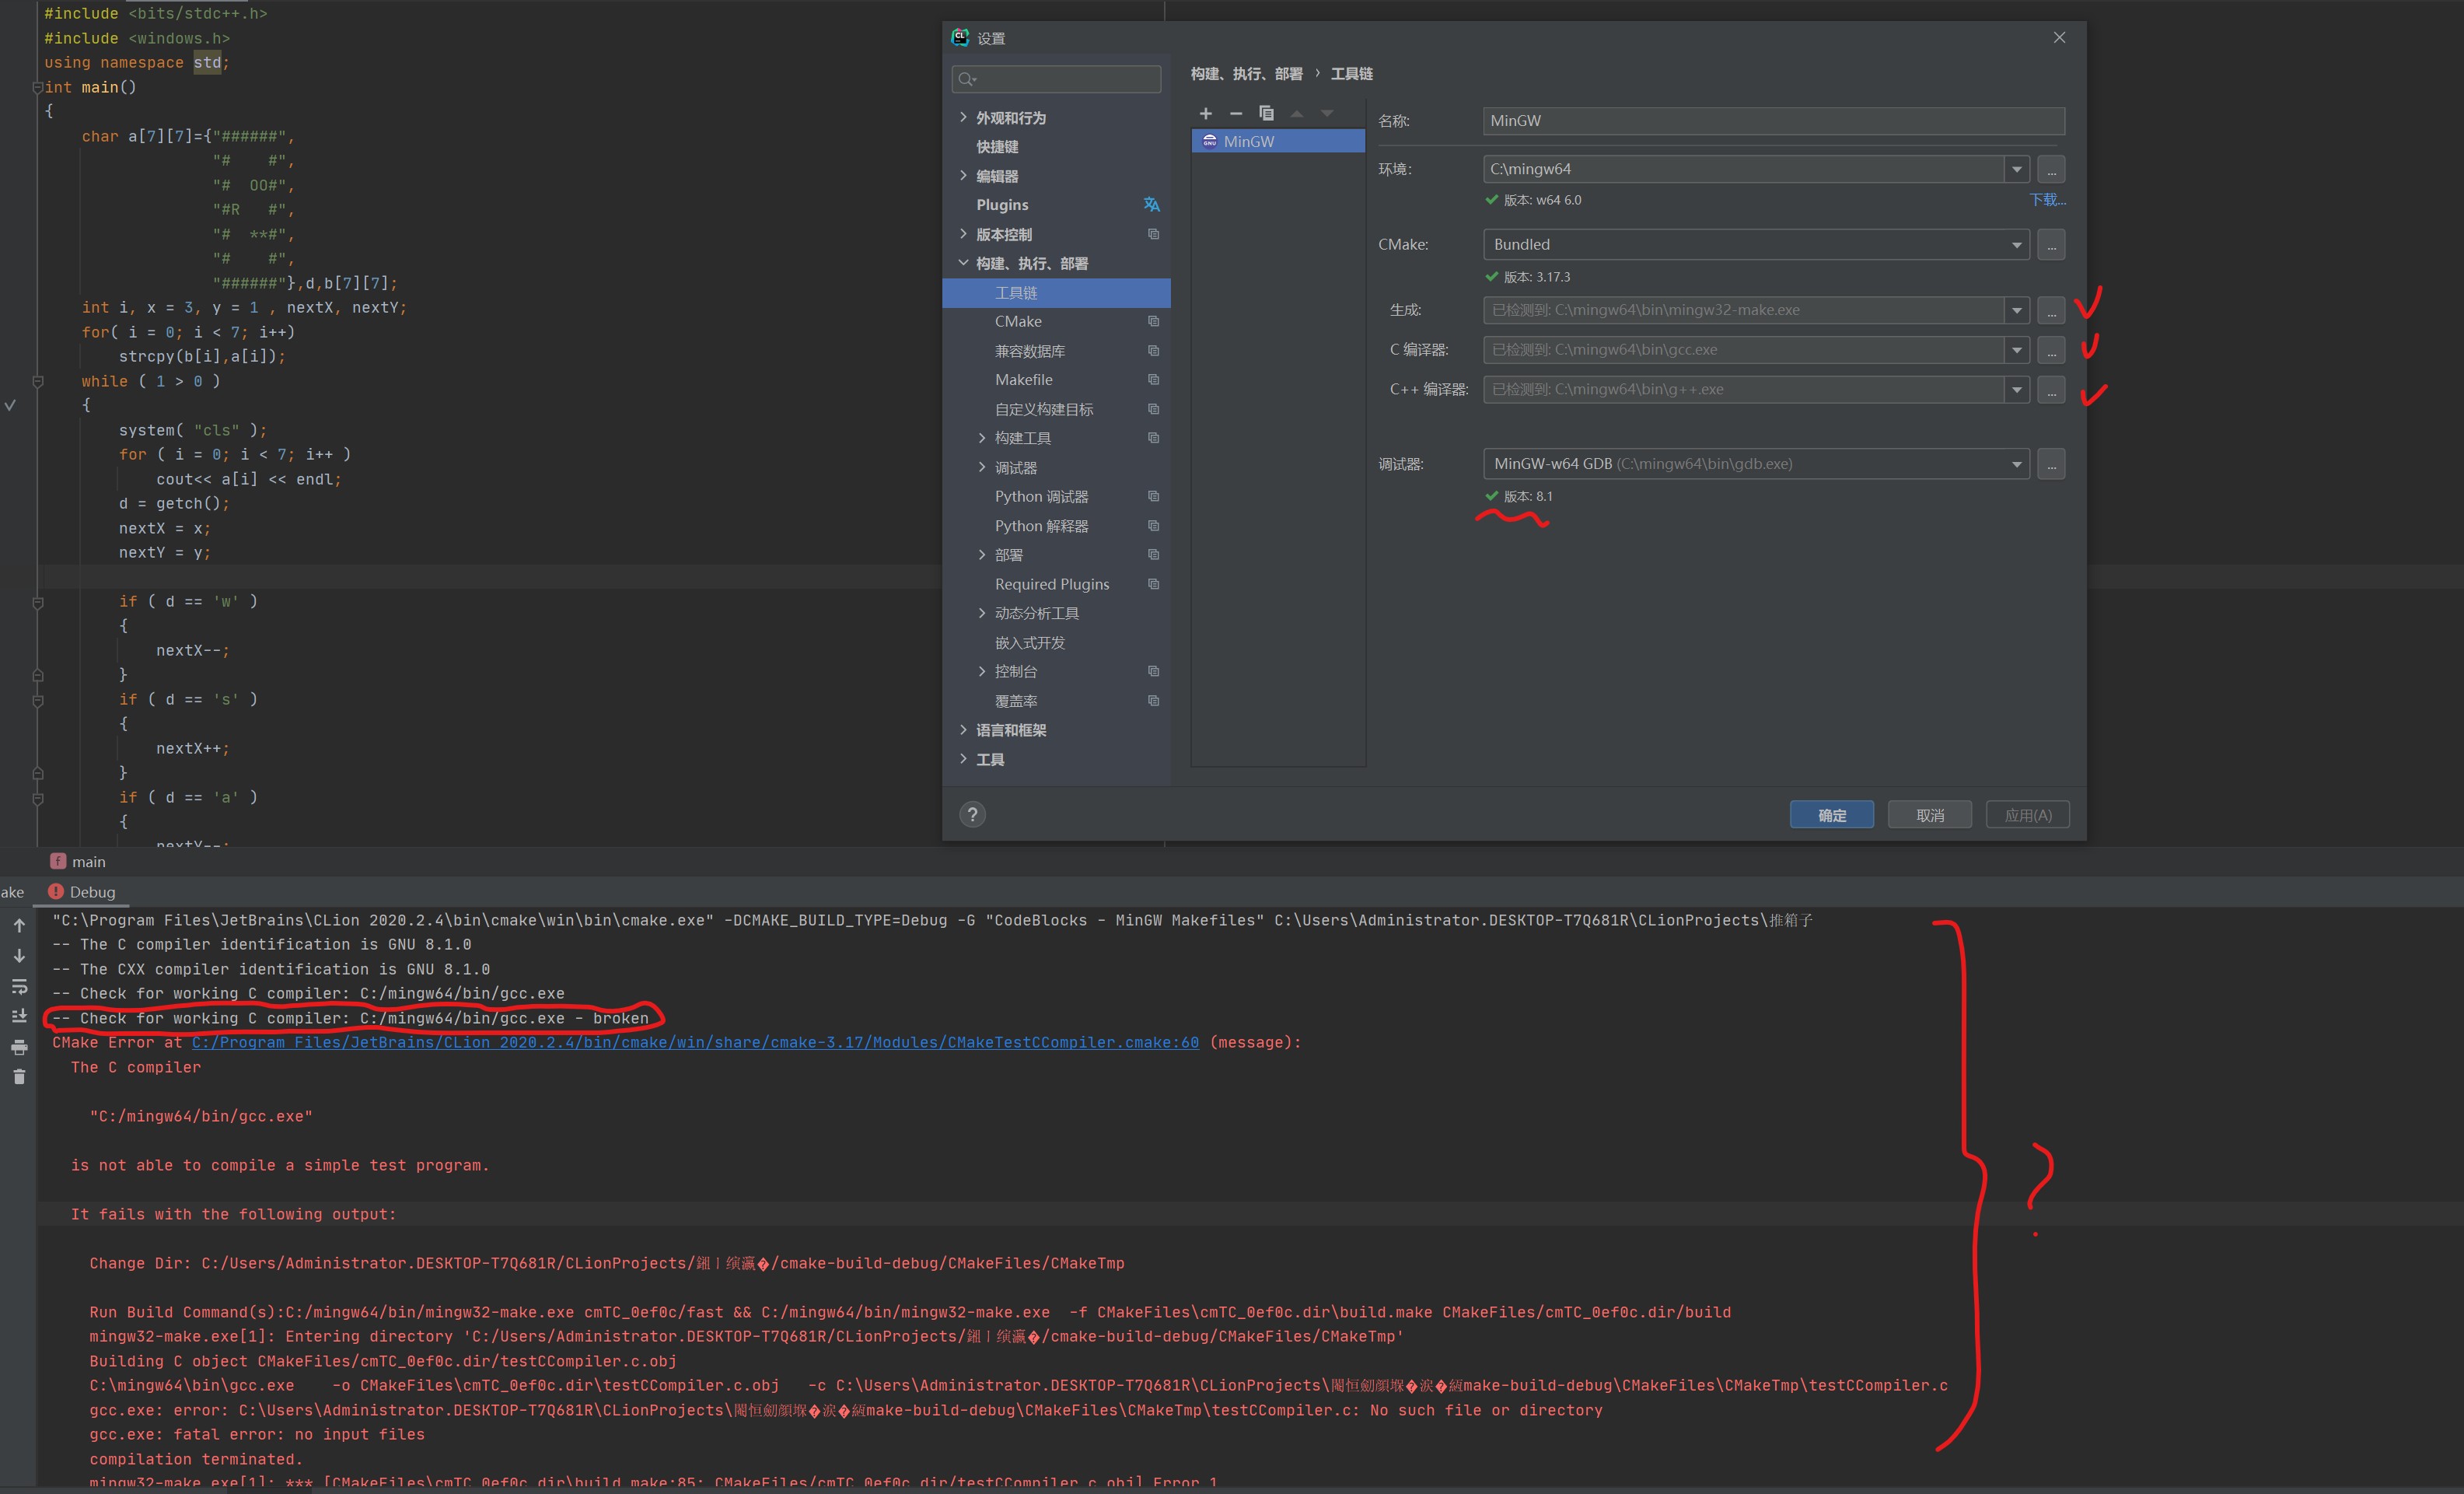Viewport: 2464px width, 1494px height.
Task: Toggle soft-wrap icon in Debug output
Action: (x=19, y=987)
